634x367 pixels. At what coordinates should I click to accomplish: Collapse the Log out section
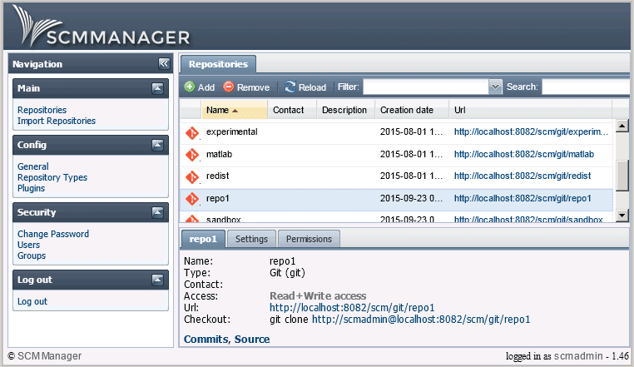coord(157,280)
